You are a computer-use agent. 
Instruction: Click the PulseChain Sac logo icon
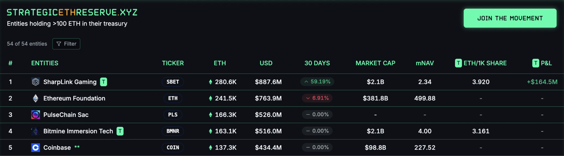36,115
